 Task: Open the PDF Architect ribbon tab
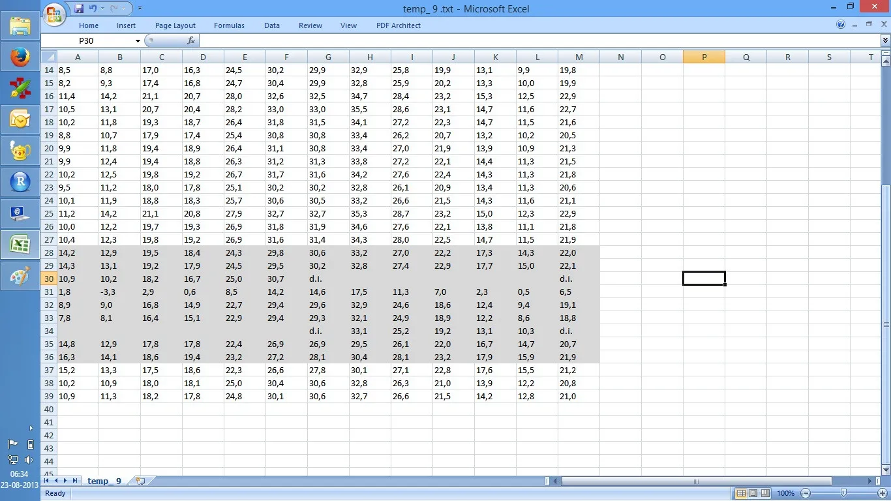tap(399, 25)
